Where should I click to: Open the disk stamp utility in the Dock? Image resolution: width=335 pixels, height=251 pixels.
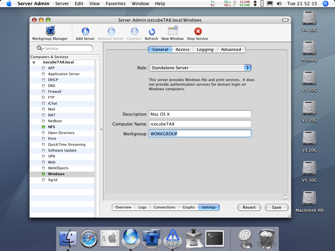[194, 238]
